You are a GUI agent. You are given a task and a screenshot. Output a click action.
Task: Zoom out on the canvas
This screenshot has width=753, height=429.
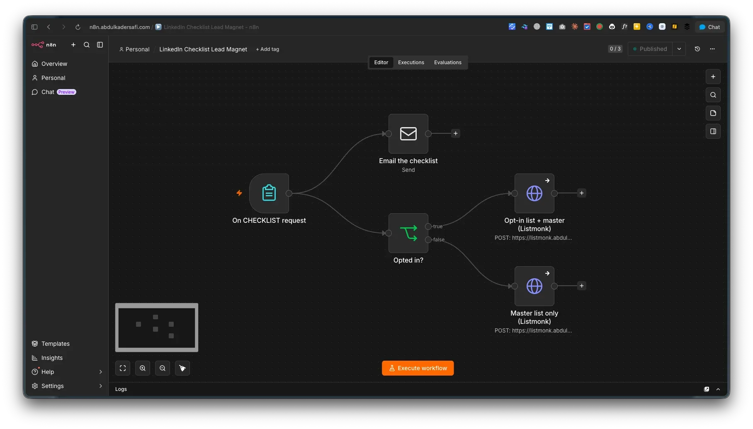163,368
